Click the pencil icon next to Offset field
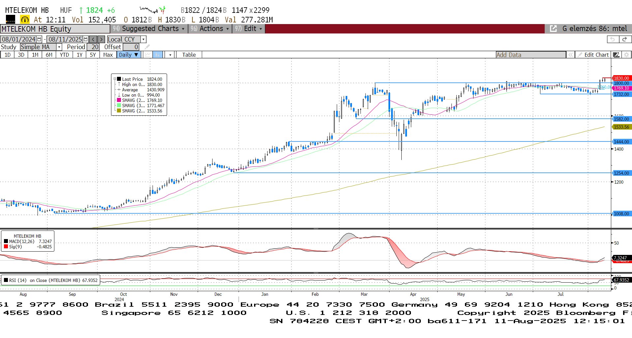 pos(147,47)
